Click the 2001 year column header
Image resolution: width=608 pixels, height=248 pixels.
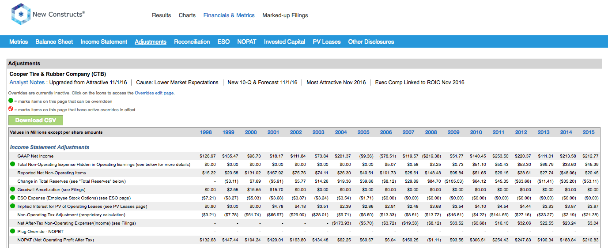click(x=273, y=132)
